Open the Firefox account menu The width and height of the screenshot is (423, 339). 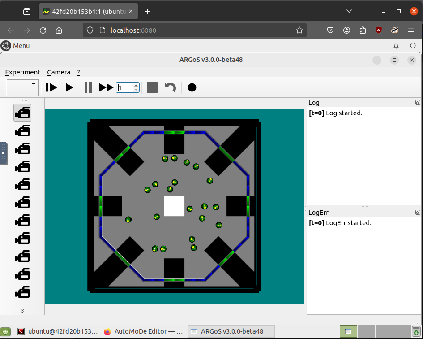[346, 30]
